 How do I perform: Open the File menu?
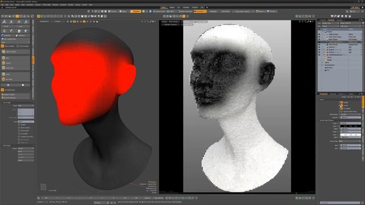tap(2, 5)
